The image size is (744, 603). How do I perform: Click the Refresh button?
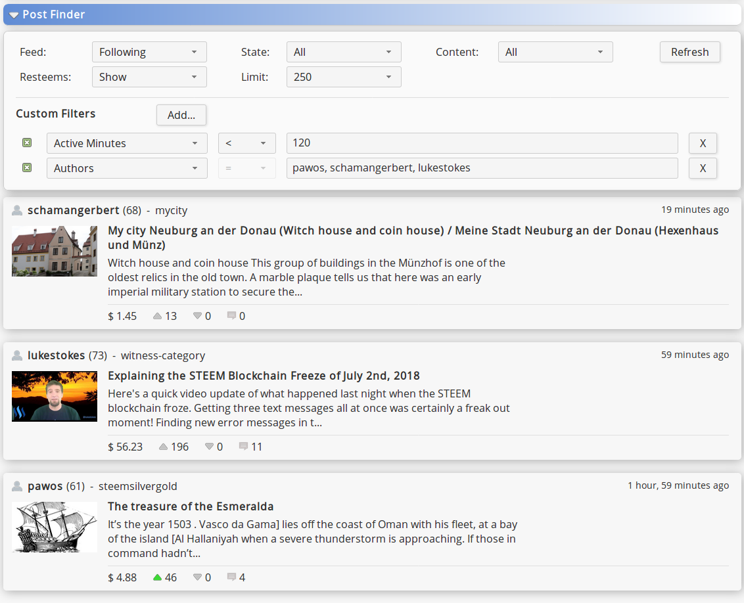point(690,52)
